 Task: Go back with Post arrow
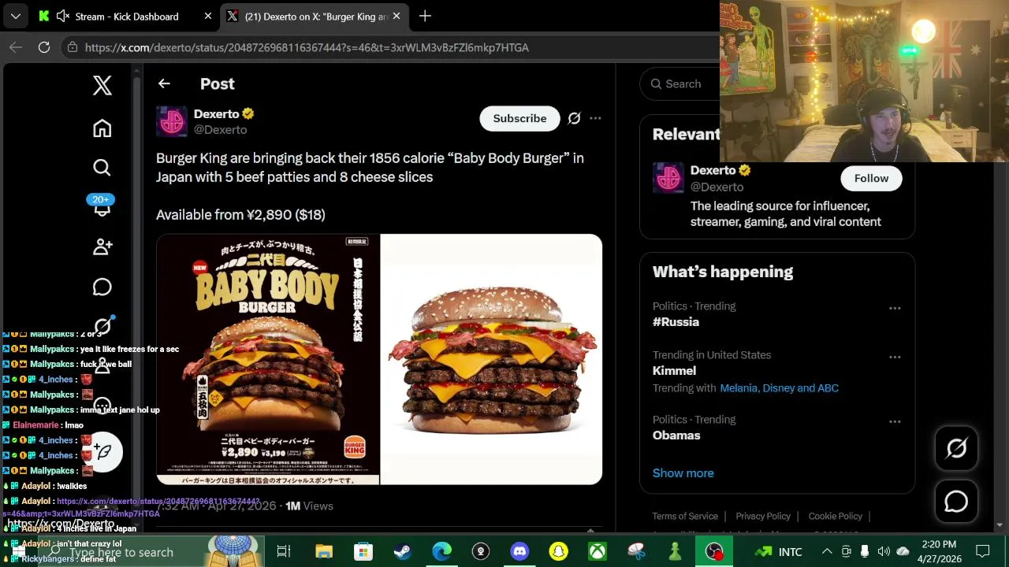click(164, 83)
